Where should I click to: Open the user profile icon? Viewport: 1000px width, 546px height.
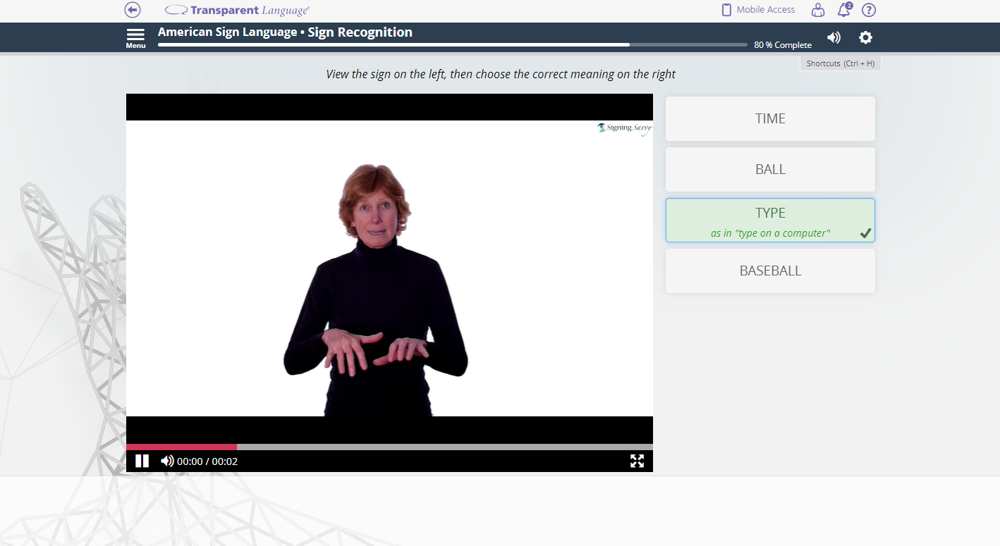click(817, 10)
